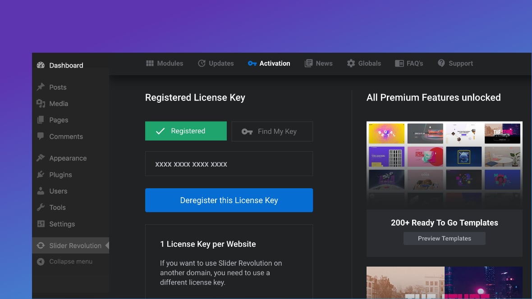Click the Users person icon
Image resolution: width=532 pixels, height=299 pixels.
(41, 191)
